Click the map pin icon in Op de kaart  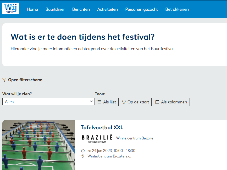point(124,102)
